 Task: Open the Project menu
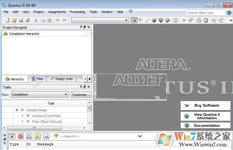point(39,12)
